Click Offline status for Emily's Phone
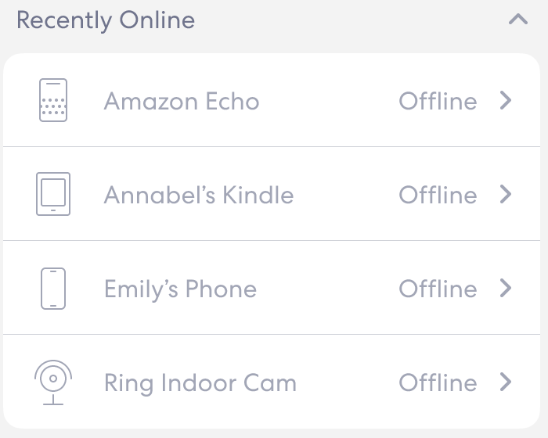The width and height of the screenshot is (548, 438). (438, 289)
